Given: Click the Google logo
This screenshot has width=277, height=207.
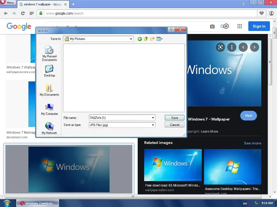Looking at the screenshot, I should click(19, 26).
